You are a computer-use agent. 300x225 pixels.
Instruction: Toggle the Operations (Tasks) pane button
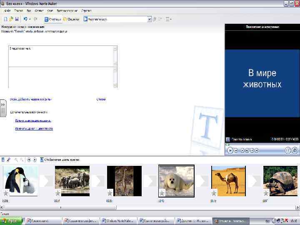point(52,19)
